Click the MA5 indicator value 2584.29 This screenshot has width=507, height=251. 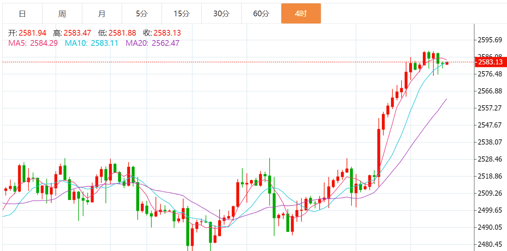pyautogui.click(x=44, y=43)
